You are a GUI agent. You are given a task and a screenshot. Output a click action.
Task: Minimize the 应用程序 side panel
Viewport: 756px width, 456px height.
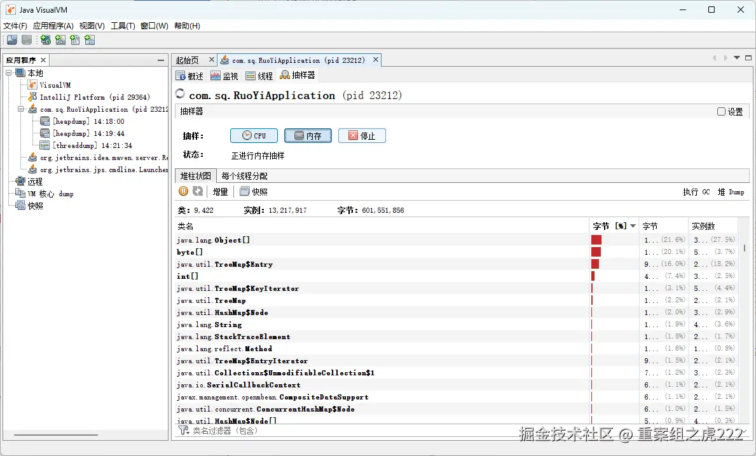coord(161,60)
